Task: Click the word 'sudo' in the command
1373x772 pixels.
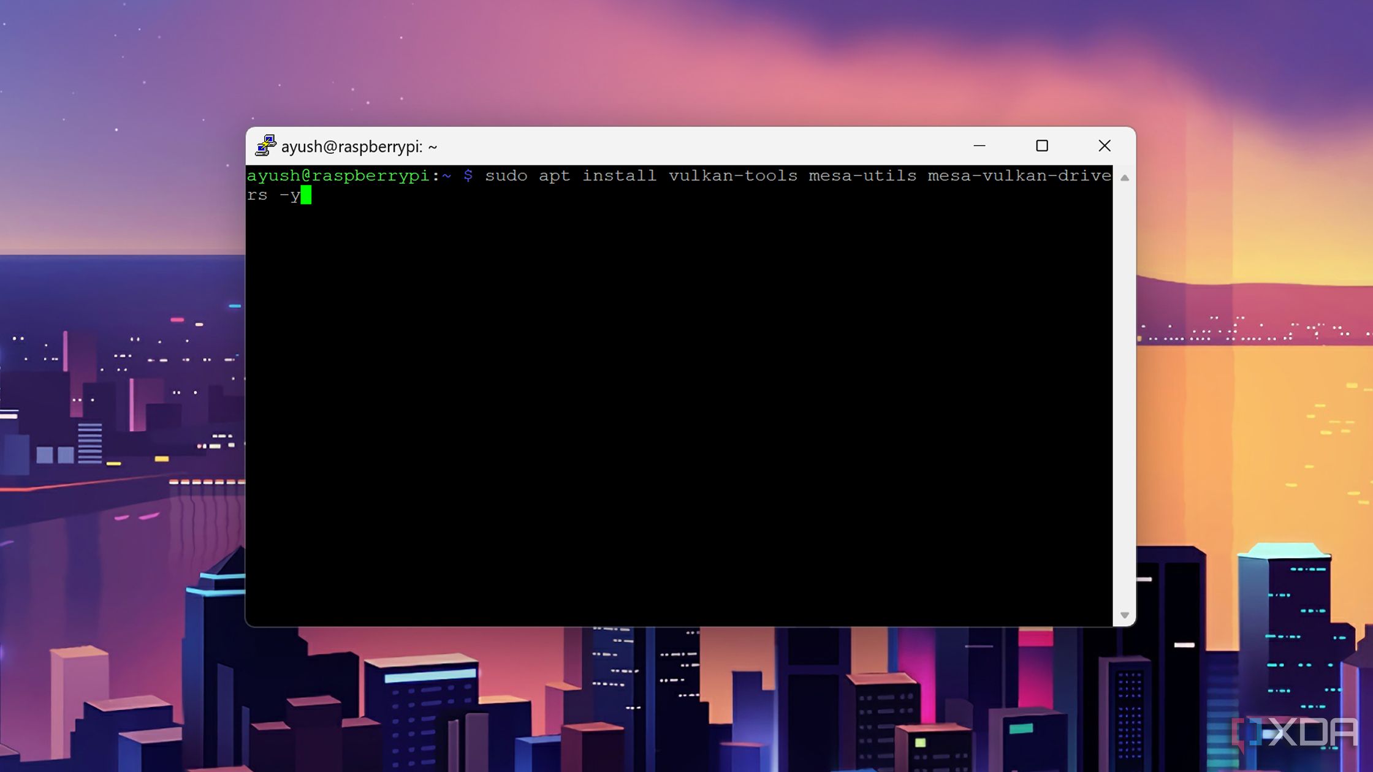Action: click(506, 176)
